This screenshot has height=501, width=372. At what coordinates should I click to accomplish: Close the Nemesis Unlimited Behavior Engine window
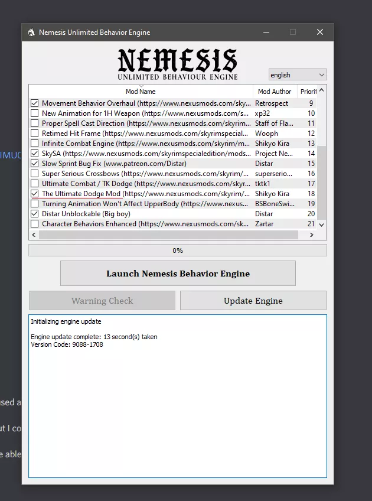320,32
